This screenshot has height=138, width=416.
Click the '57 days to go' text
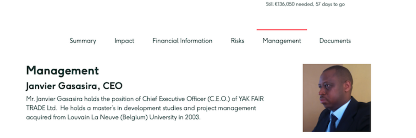coord(330,4)
